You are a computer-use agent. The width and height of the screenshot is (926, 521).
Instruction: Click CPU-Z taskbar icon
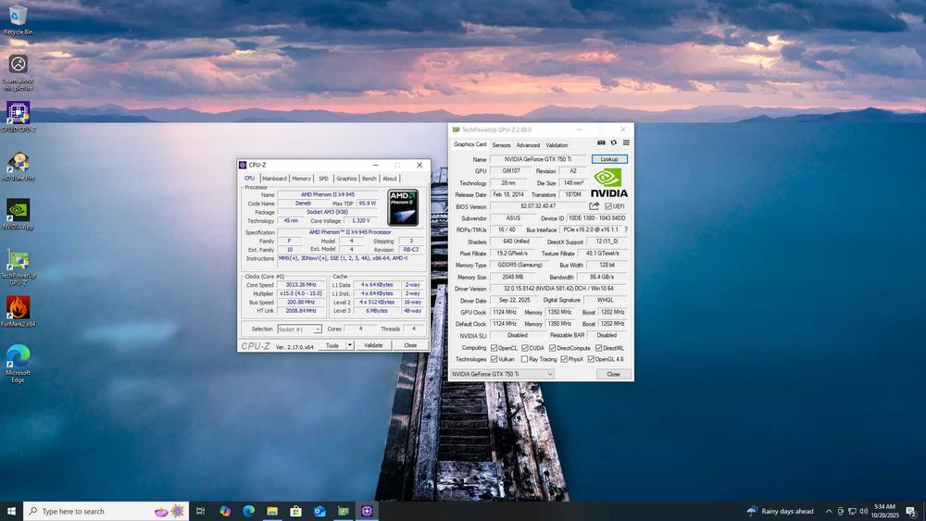pos(367,511)
